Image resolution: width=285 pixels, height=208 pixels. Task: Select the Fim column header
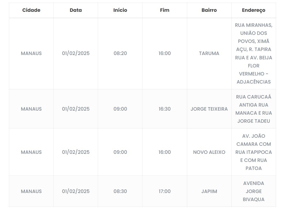pos(165,10)
